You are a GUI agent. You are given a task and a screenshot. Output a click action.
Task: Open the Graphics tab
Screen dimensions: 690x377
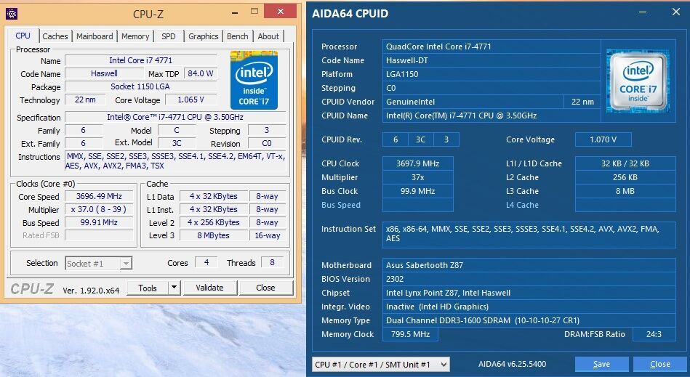point(204,36)
